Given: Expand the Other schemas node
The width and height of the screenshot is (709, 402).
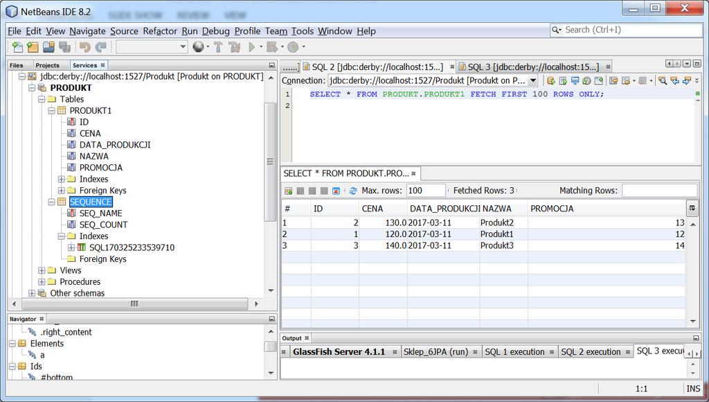Looking at the screenshot, I should coord(32,293).
